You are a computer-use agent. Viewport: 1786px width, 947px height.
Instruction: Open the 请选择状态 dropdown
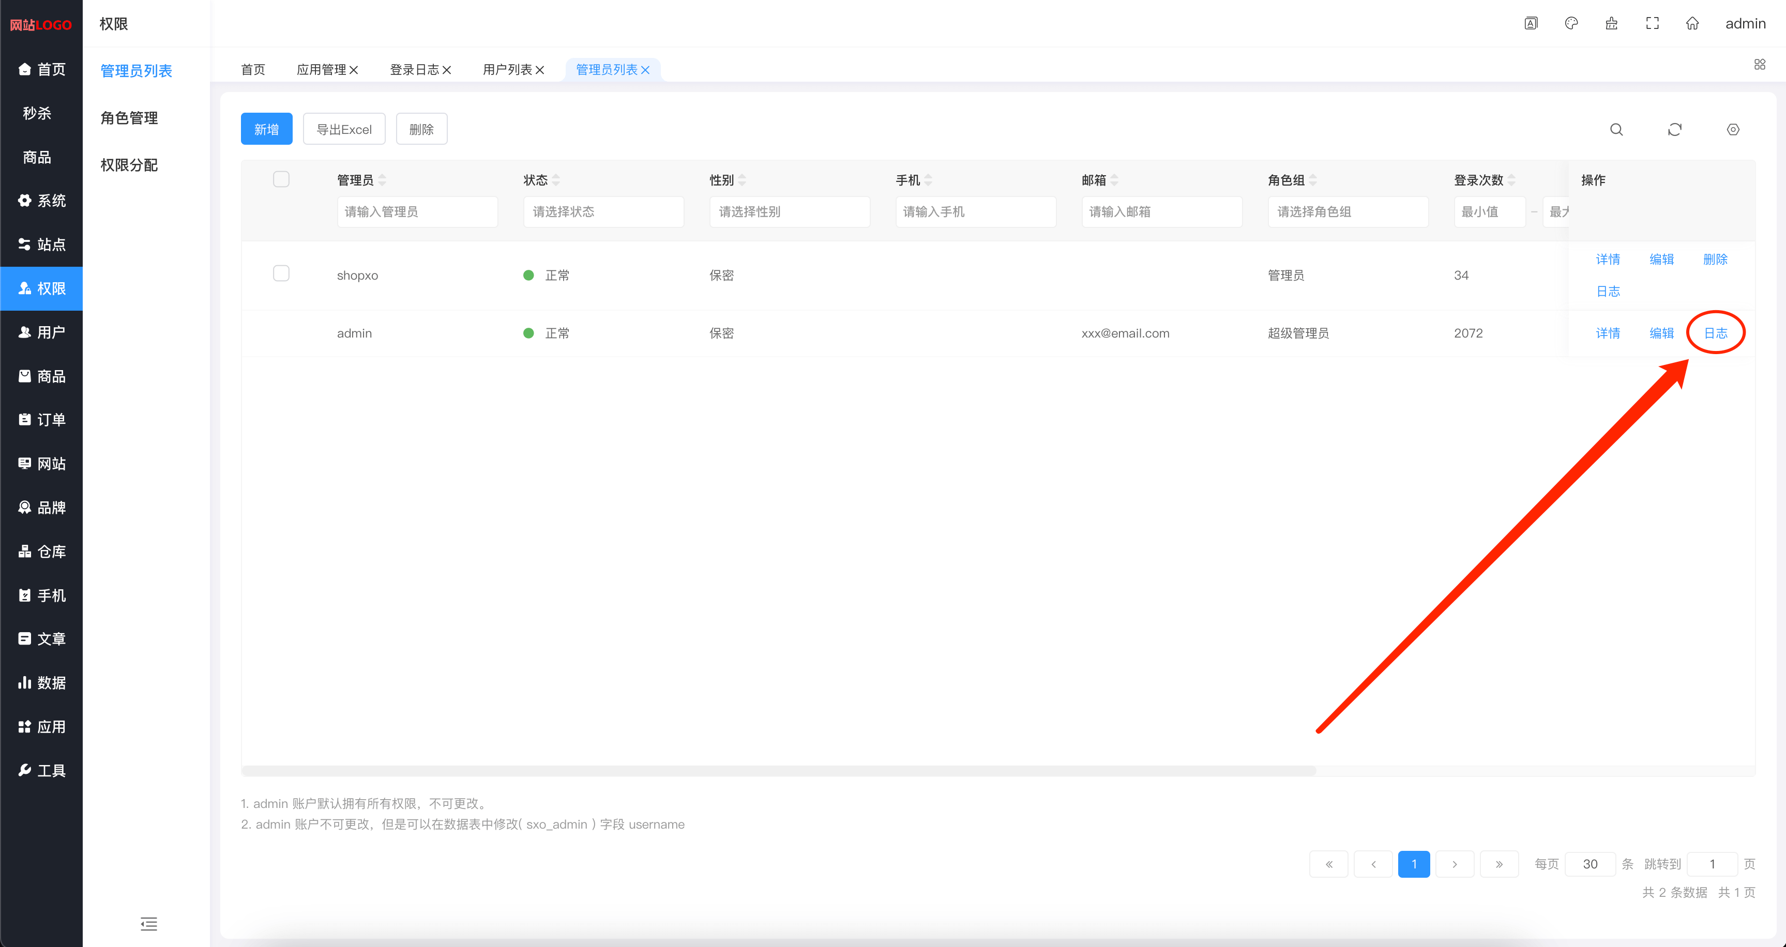click(x=603, y=211)
